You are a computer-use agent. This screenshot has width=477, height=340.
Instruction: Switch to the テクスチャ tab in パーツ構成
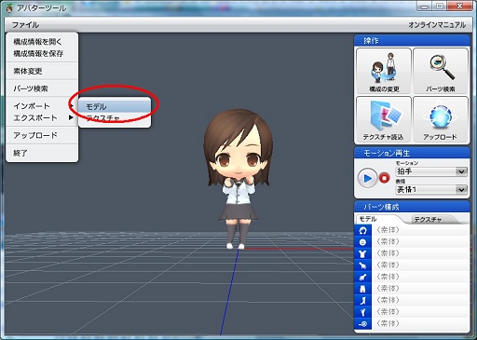(428, 220)
